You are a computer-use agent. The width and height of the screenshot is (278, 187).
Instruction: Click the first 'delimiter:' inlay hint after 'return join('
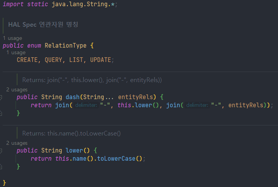[86, 105]
